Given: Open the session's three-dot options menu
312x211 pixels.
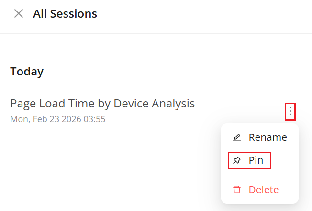Looking at the screenshot, I should coord(290,112).
